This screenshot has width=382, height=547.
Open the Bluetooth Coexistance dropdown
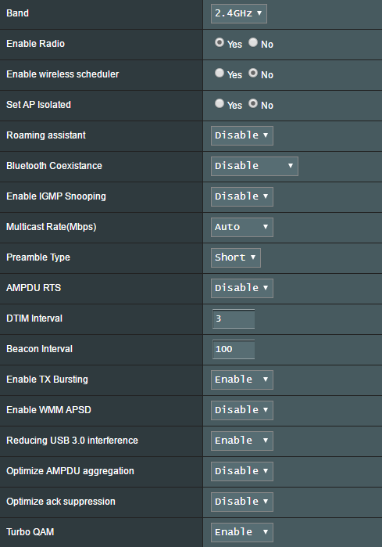pyautogui.click(x=255, y=166)
